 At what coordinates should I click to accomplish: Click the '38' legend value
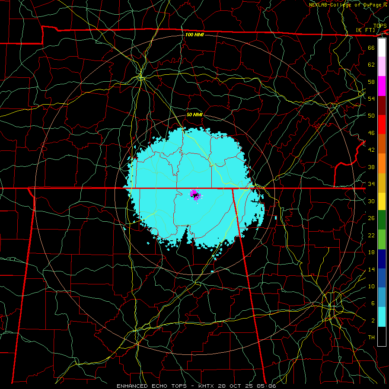click(371, 167)
